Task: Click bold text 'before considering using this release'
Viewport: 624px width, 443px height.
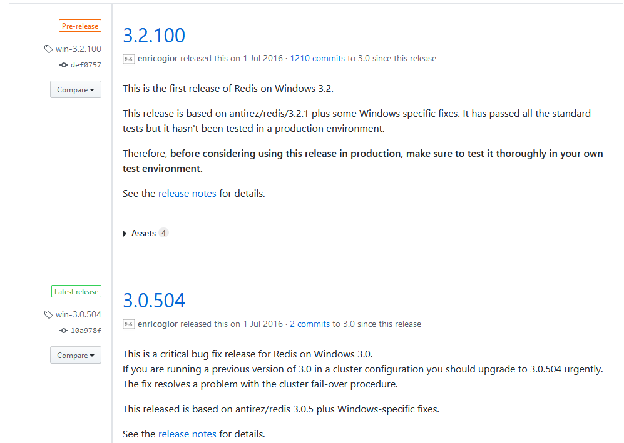Action: tap(253, 153)
